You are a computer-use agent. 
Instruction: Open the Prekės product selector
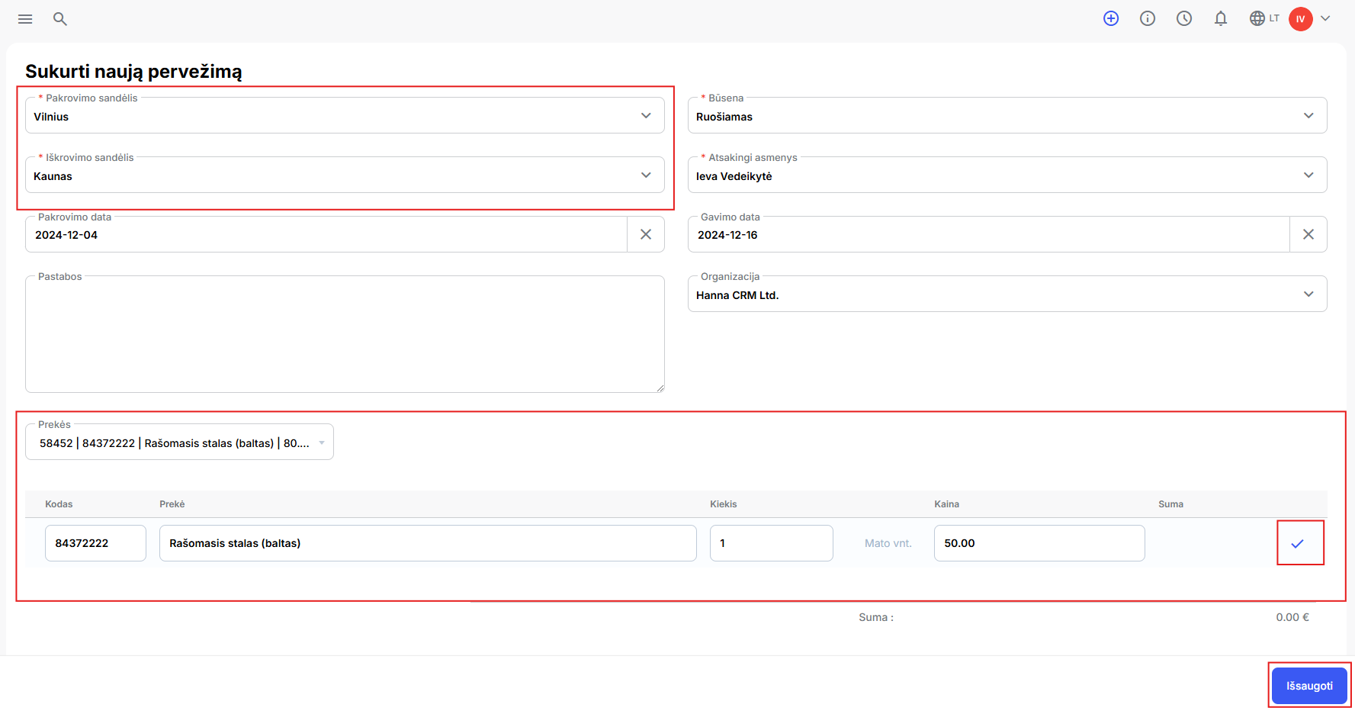[x=179, y=442]
